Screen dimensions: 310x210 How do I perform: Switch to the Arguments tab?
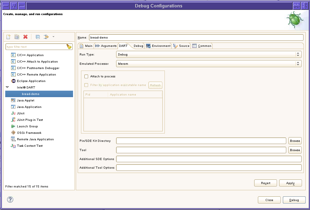[106, 46]
